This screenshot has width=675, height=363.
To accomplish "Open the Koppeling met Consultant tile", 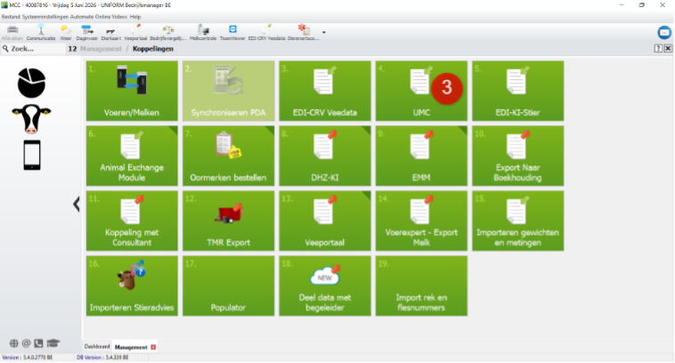I will pyautogui.click(x=132, y=221).
